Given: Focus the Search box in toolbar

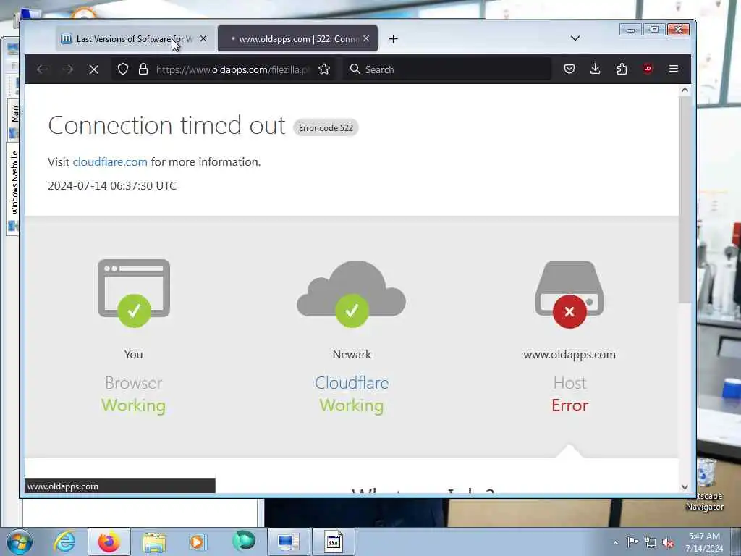Looking at the screenshot, I should (x=446, y=69).
